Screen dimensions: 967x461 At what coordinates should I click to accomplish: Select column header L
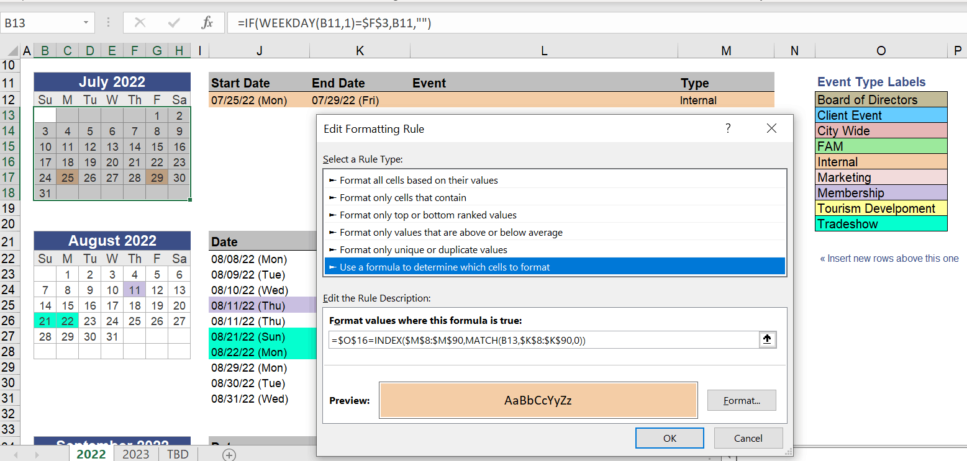tap(544, 51)
